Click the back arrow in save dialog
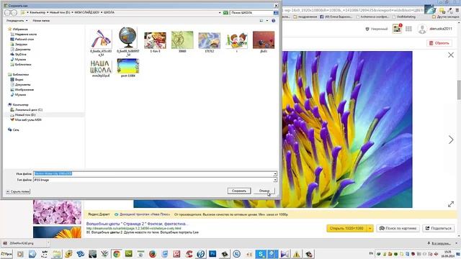Viewport: 461px width, 259px height. [7, 13]
